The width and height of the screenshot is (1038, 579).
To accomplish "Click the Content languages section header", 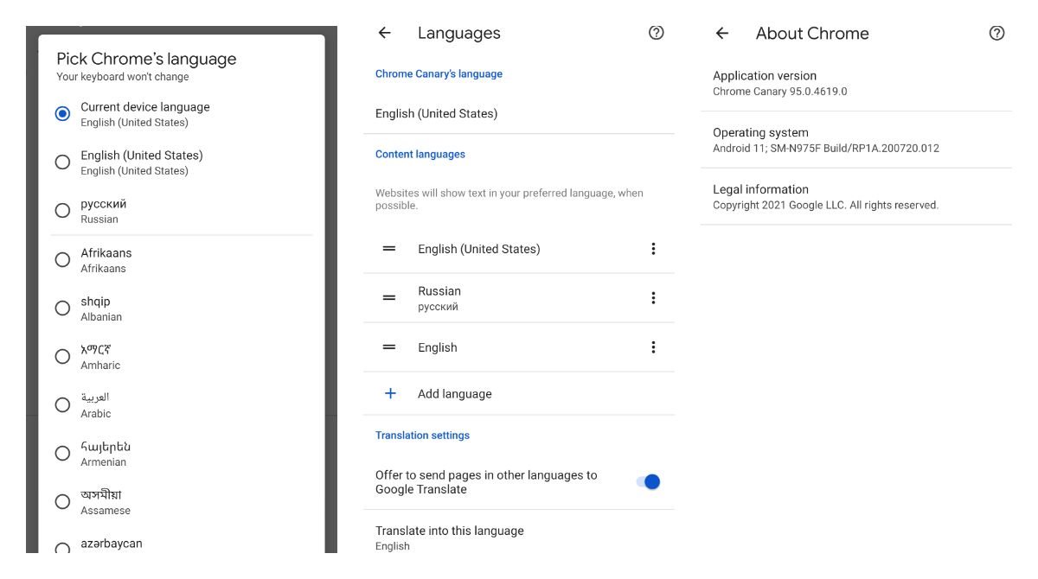I will [420, 154].
